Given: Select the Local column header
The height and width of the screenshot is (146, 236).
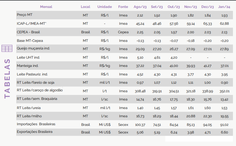Looking at the screenshot, I should (85, 7).
